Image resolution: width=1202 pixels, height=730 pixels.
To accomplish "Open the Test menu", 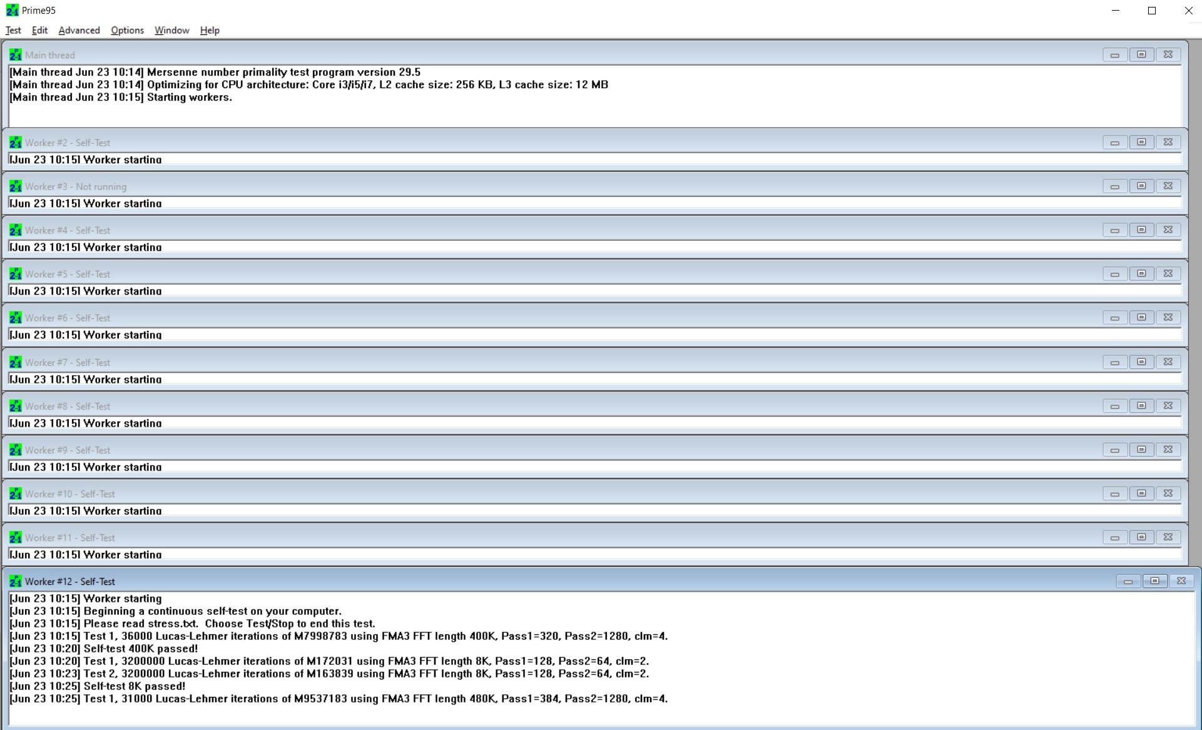I will click(13, 30).
